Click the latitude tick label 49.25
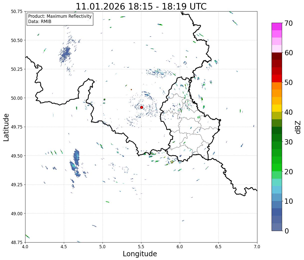Image resolution: width=304 pixels, height=260 pixels. (17, 185)
